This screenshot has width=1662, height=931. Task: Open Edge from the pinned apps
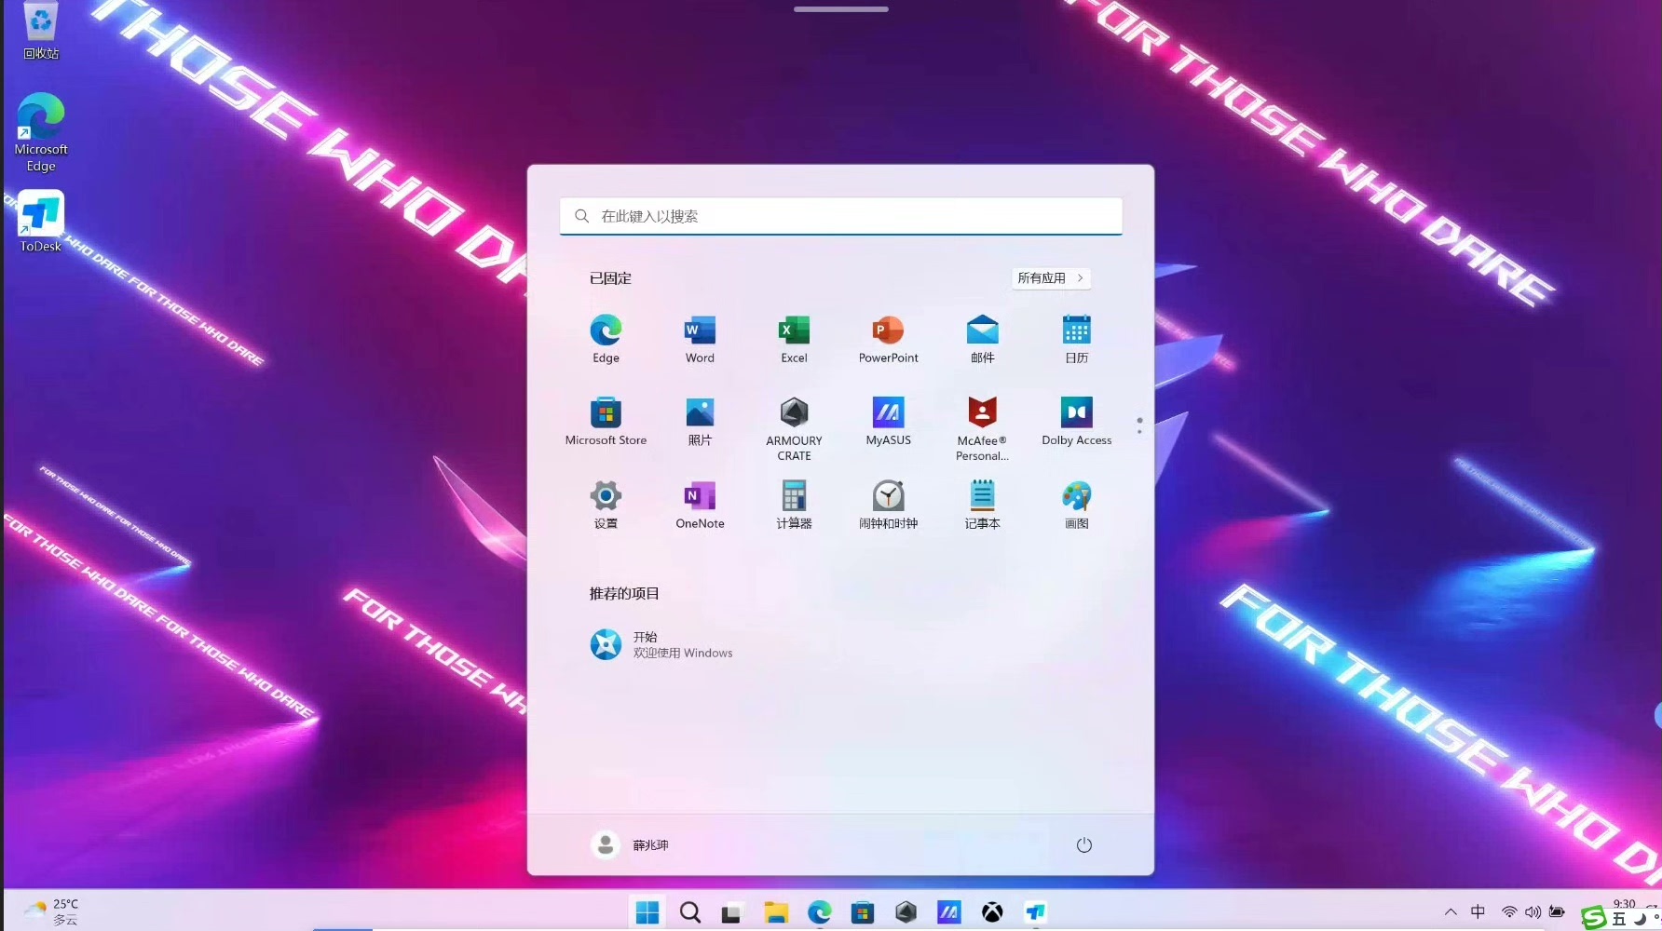coord(606,339)
